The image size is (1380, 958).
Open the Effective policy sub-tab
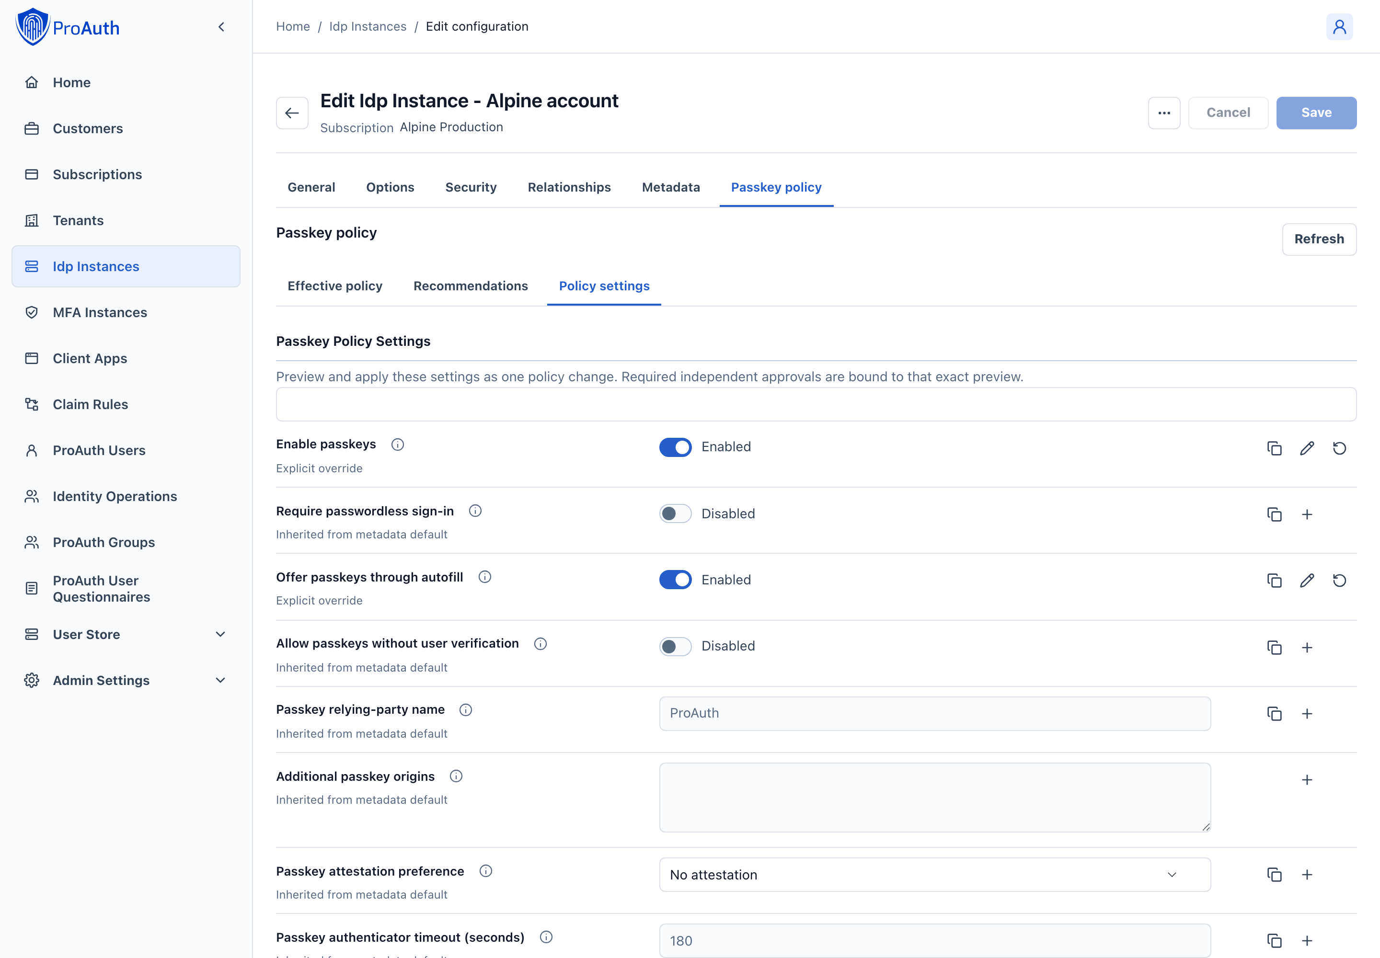pyautogui.click(x=335, y=285)
